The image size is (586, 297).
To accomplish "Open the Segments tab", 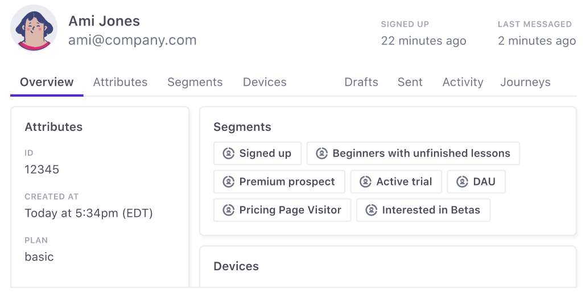I will [x=195, y=82].
